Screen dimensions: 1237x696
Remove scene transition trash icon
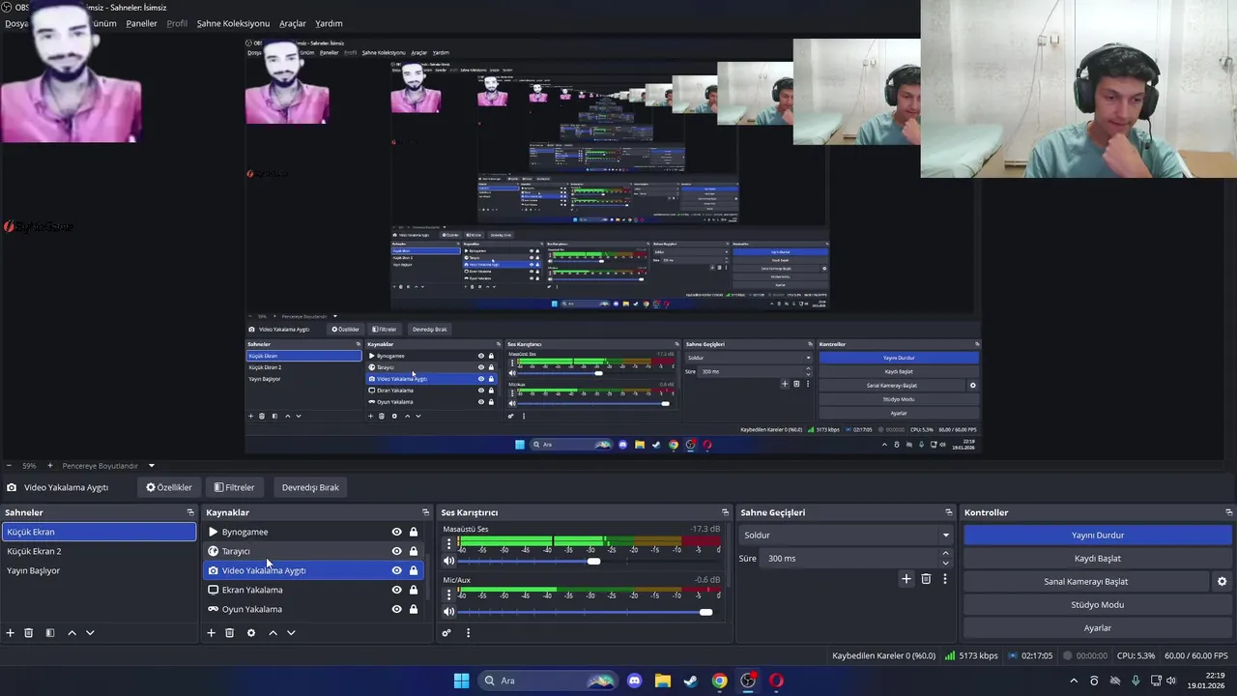[926, 579]
